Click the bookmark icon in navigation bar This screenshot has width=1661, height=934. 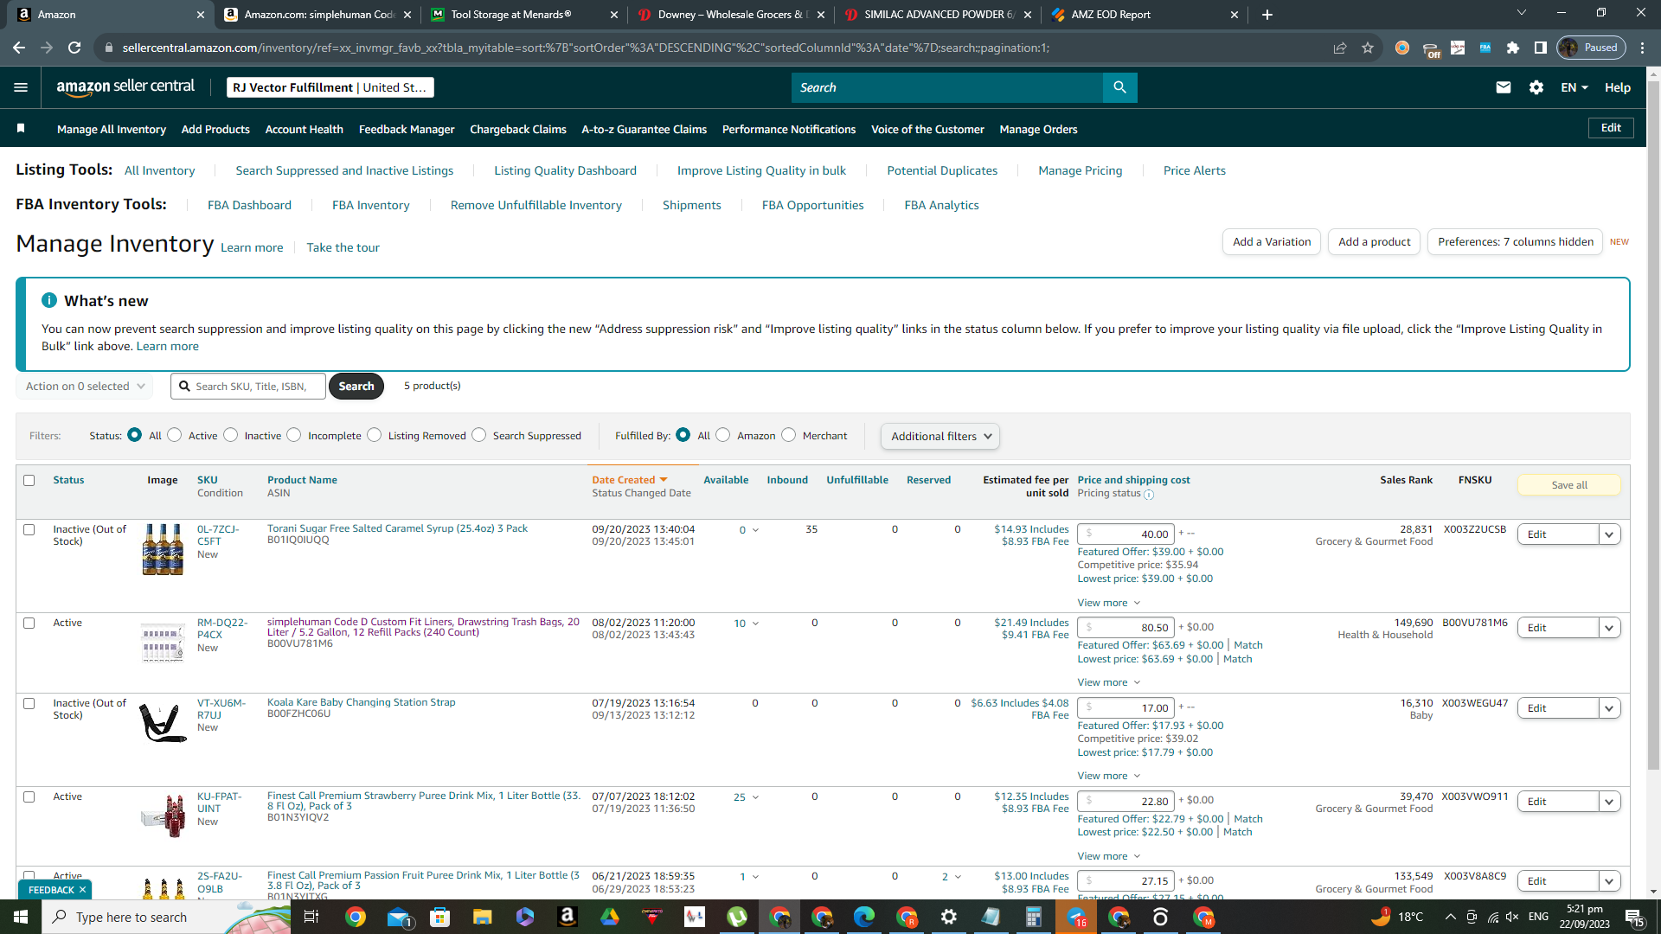point(21,129)
